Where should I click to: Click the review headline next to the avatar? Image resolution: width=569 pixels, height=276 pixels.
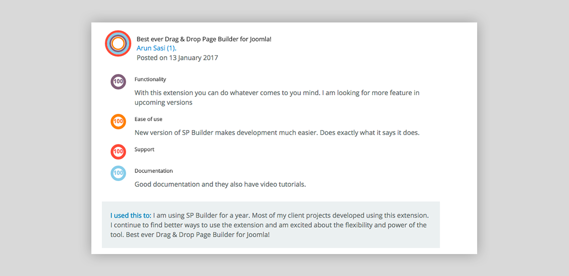pos(204,39)
